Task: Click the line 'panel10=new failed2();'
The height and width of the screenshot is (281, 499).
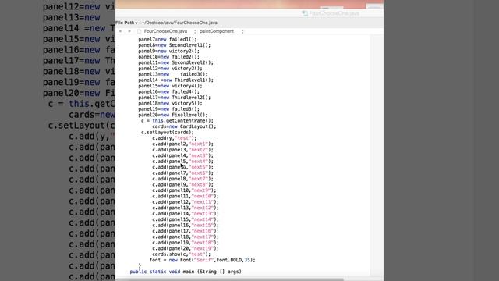Action: tap(168, 57)
